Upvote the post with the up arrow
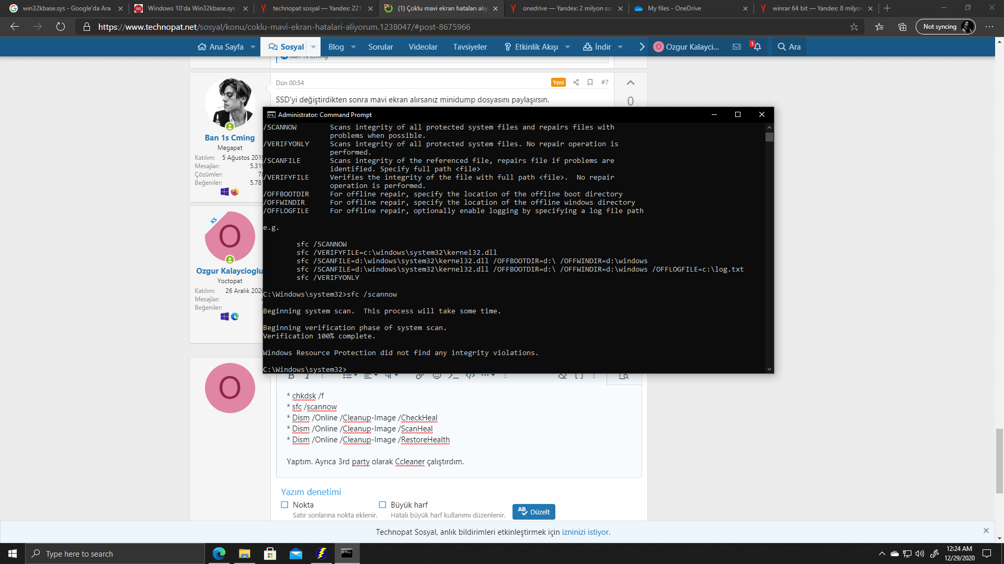Viewport: 1004px width, 564px height. pyautogui.click(x=630, y=83)
